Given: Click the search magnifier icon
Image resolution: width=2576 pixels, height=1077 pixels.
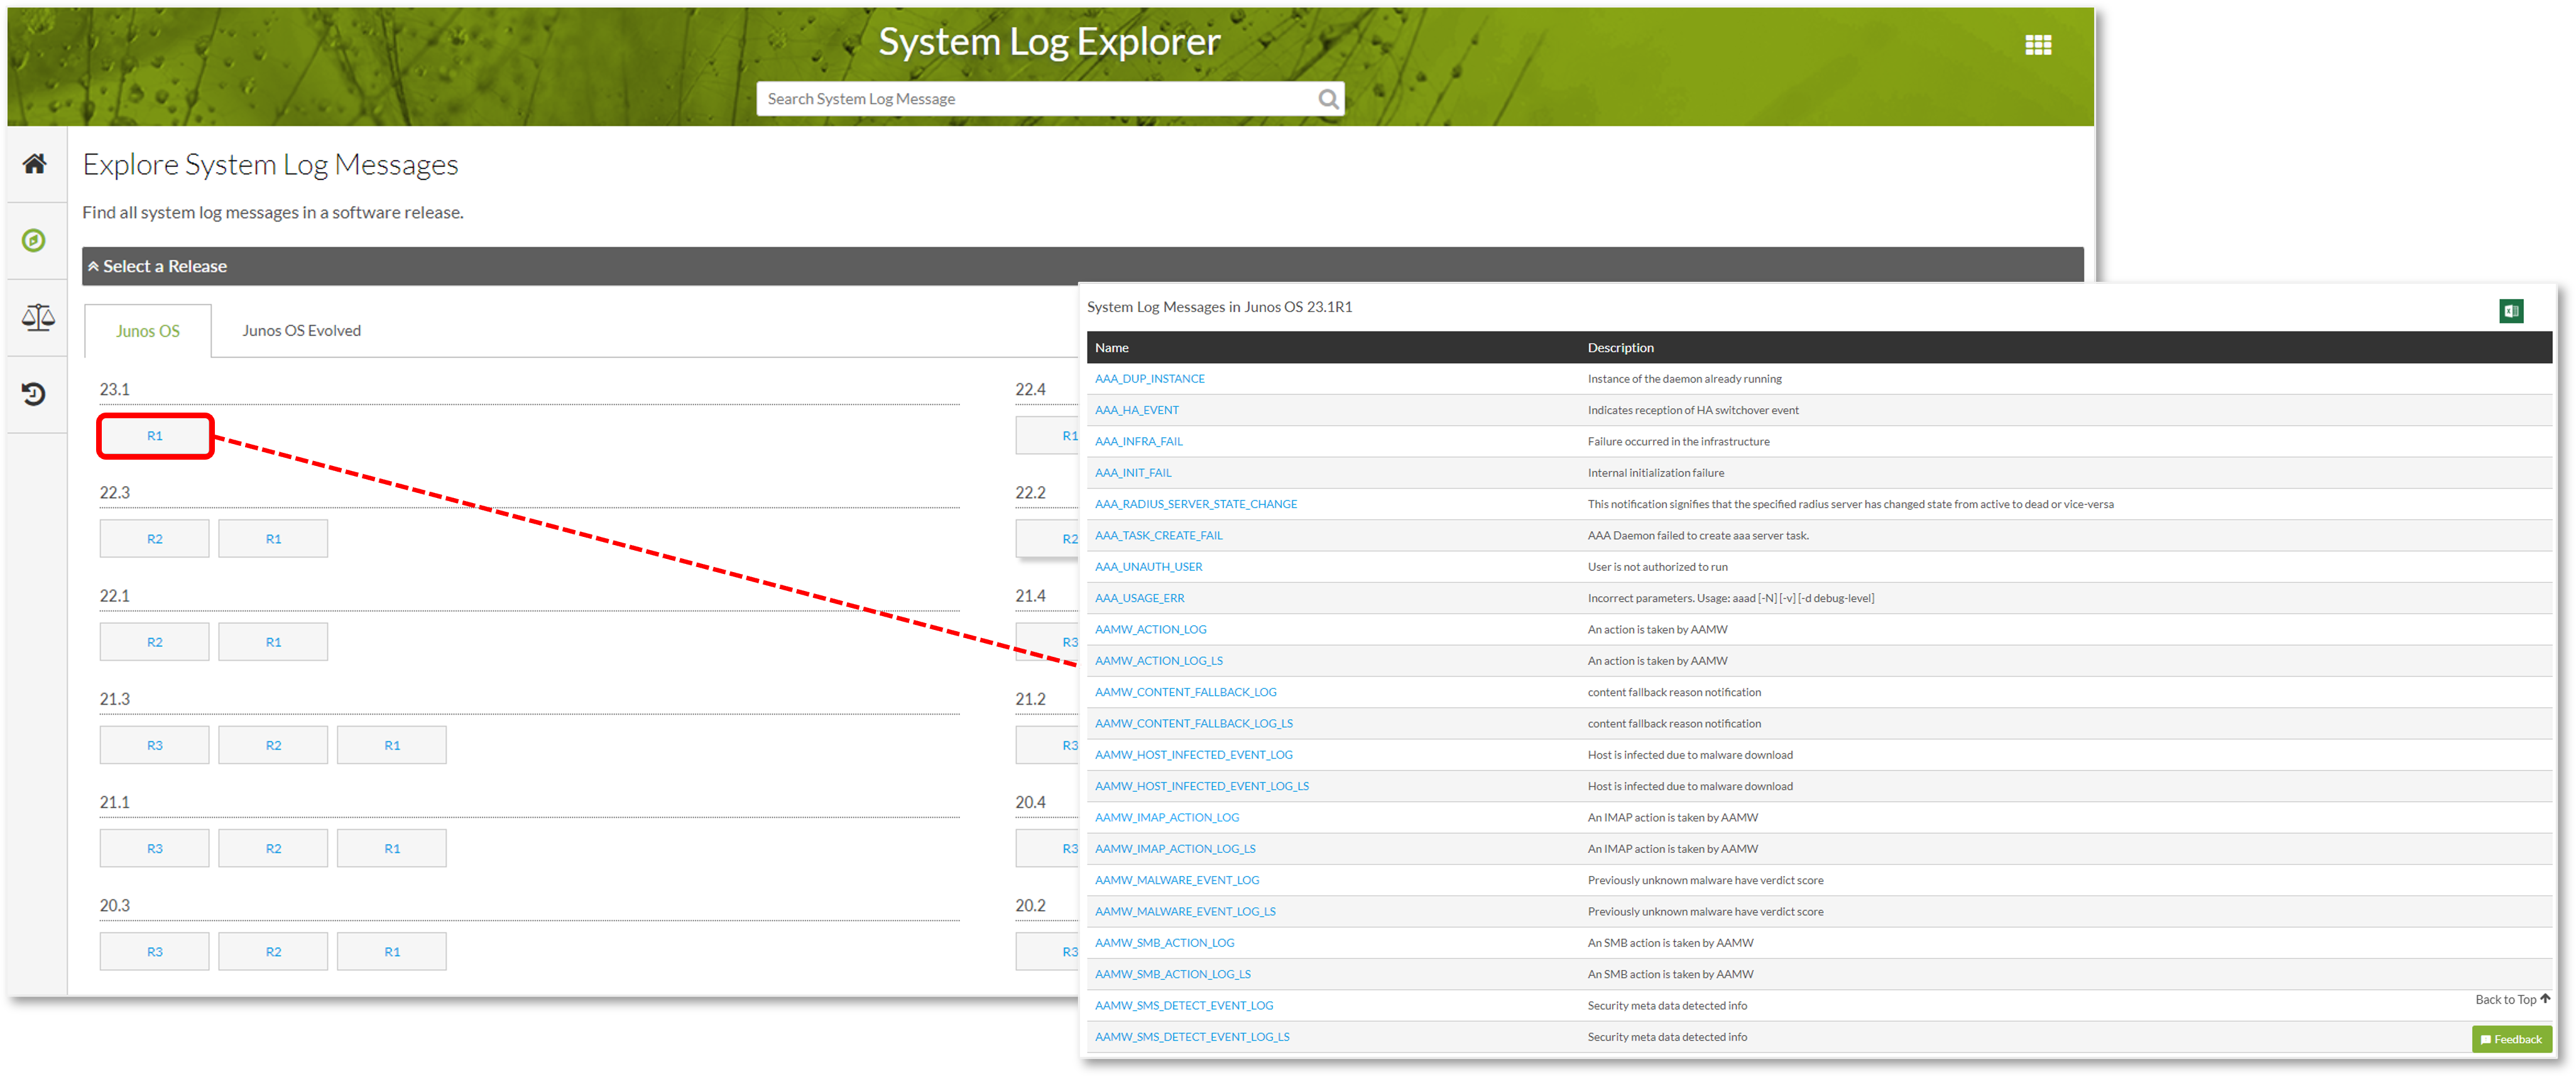Looking at the screenshot, I should 1328,99.
